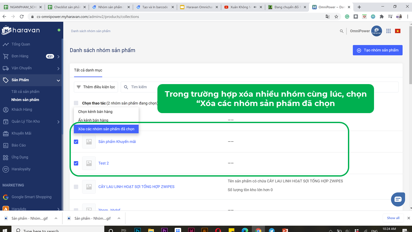Click the Tìm kiếm search field
This screenshot has height=232, width=412.
click(x=259, y=87)
